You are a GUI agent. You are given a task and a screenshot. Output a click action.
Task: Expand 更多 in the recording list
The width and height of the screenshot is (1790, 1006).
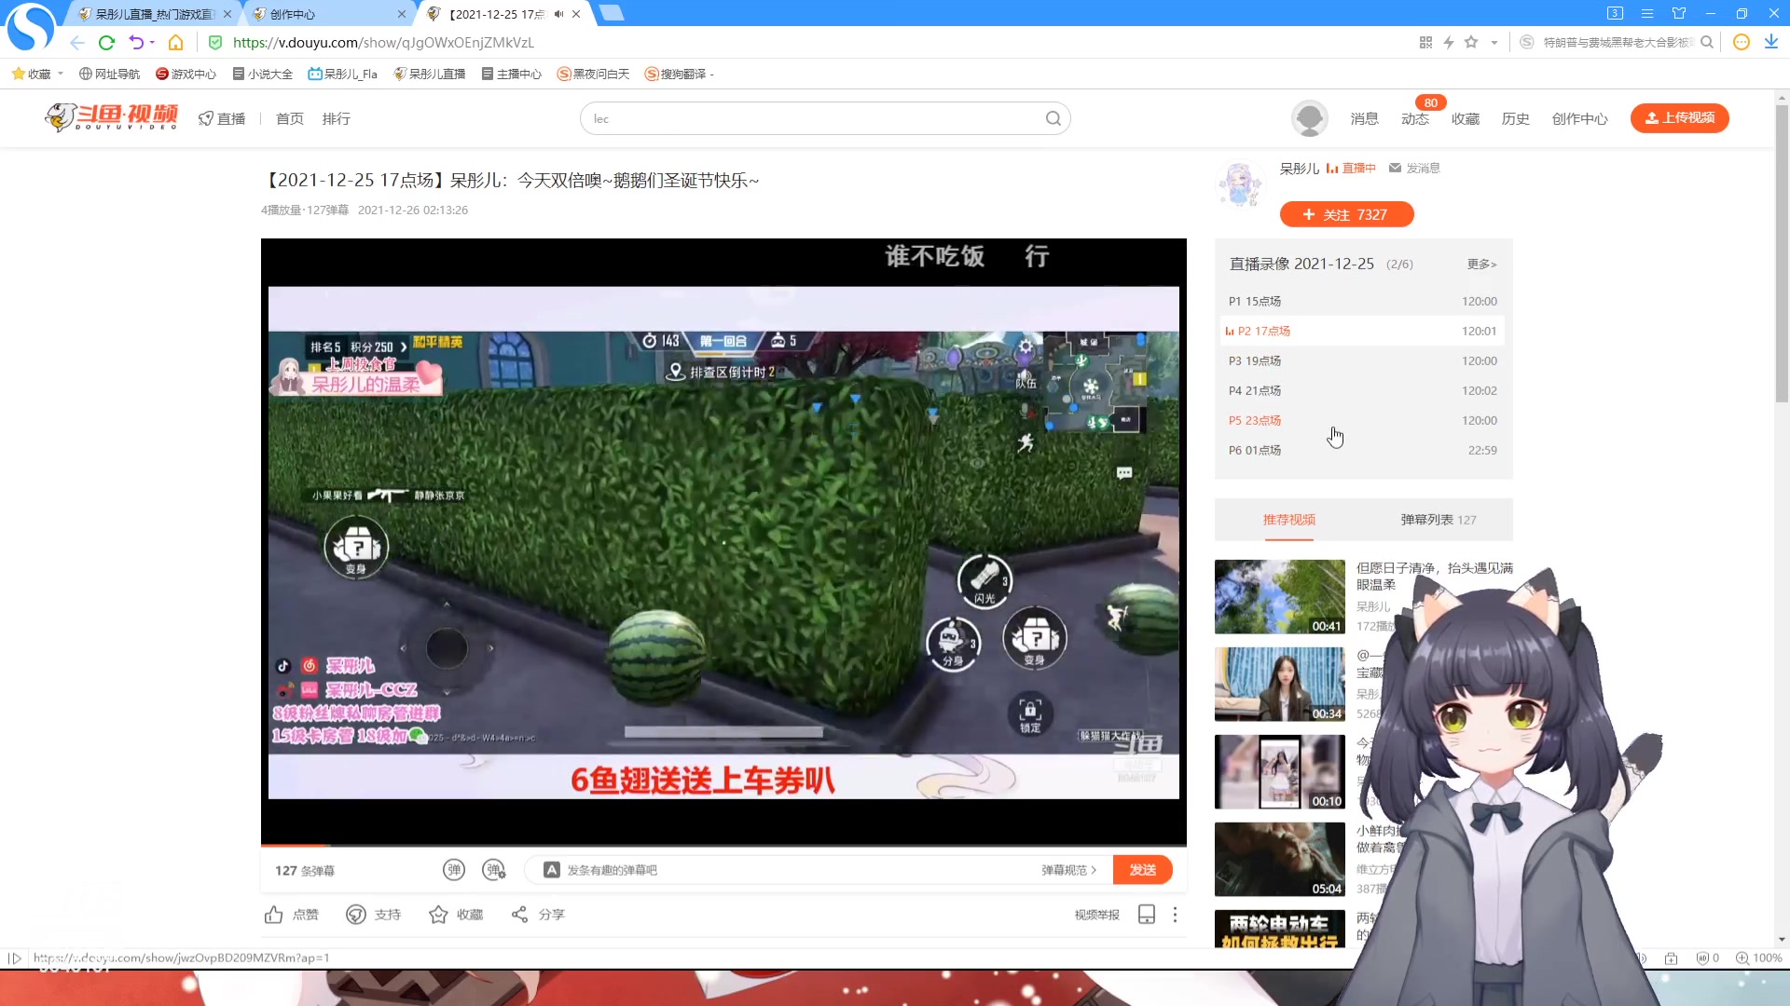click(1481, 264)
